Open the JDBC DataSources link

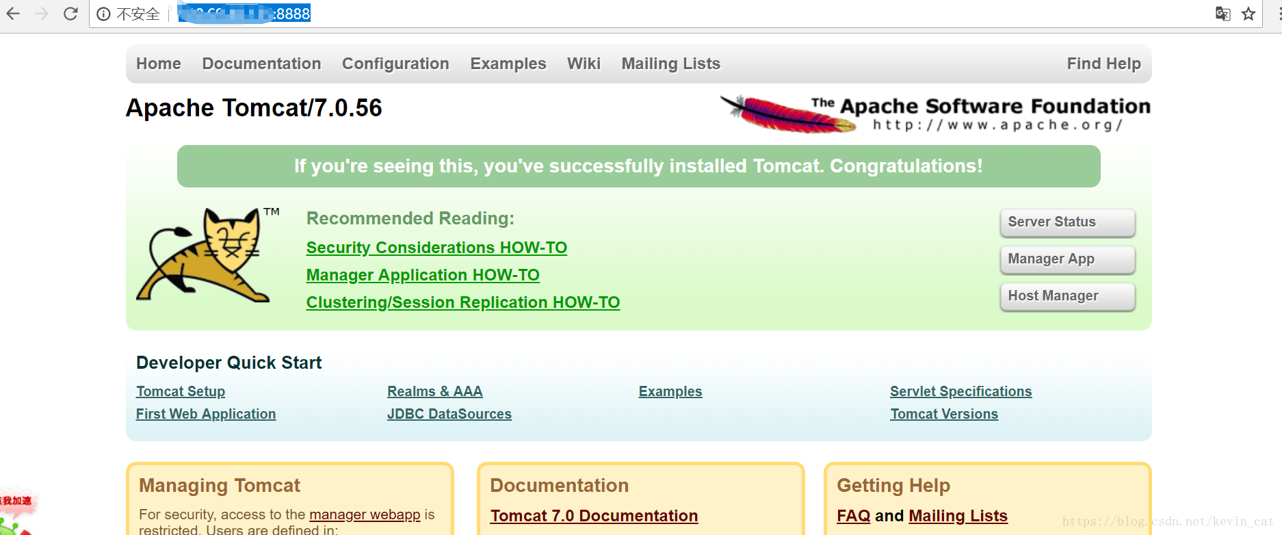click(449, 414)
